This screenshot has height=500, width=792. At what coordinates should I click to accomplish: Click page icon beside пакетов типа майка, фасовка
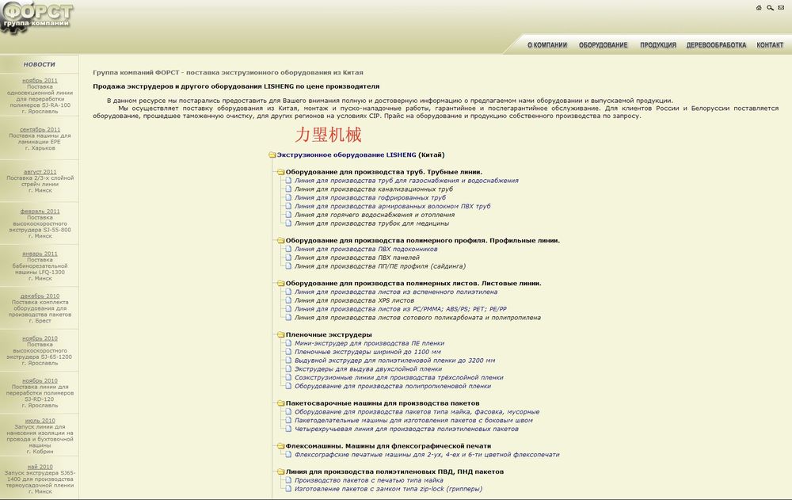point(288,412)
